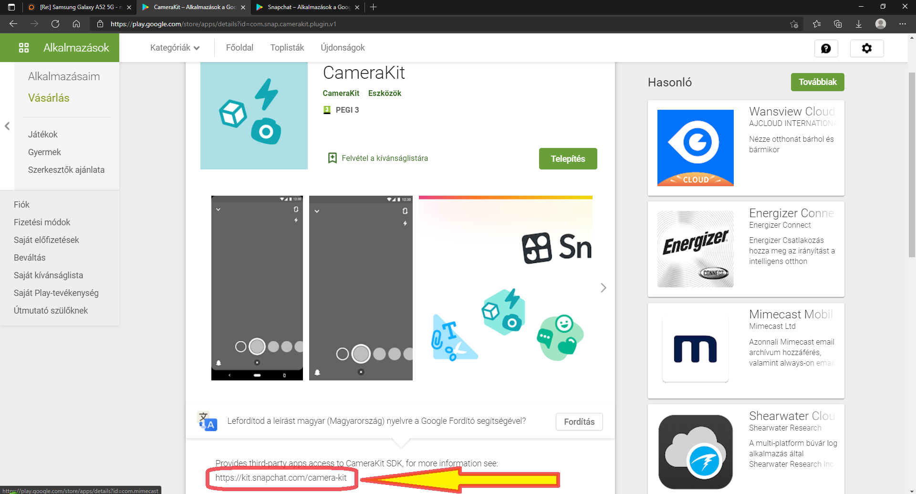Open Google Play settings gear

[x=867, y=48]
